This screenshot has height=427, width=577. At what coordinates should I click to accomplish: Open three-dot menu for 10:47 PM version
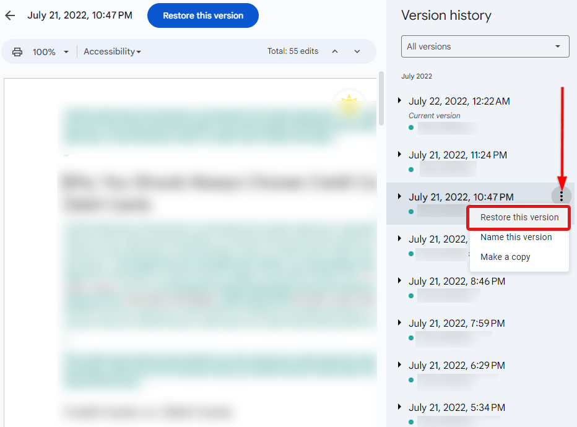pyautogui.click(x=561, y=196)
